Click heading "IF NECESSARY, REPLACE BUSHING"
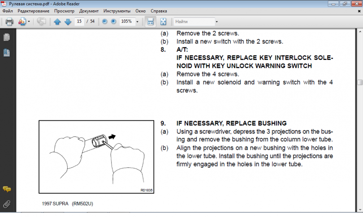Viewport: 363px width, 217px height. [x=232, y=123]
